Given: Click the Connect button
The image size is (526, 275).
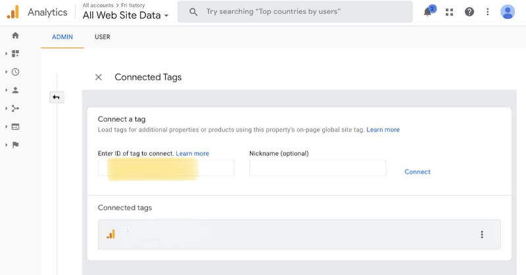Looking at the screenshot, I should tap(418, 172).
